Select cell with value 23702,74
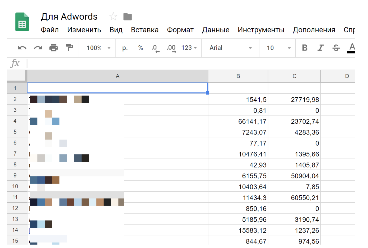This screenshot has width=368, height=248. 294,121
